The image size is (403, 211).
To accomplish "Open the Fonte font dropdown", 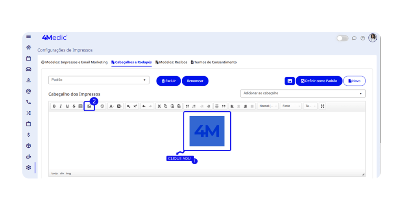I will 291,106.
